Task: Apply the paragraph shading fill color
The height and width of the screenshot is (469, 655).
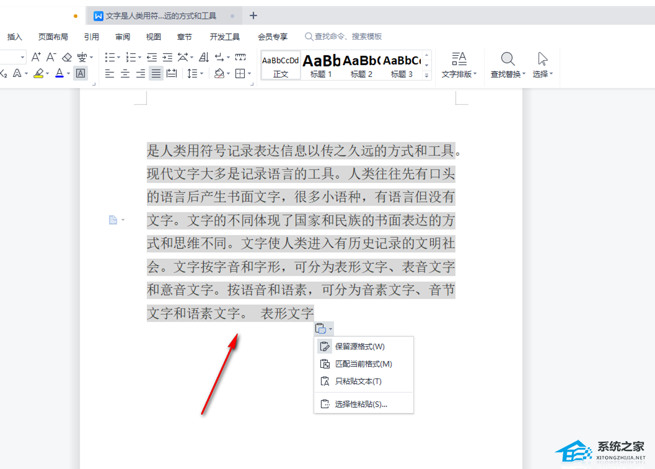Action: coord(219,74)
